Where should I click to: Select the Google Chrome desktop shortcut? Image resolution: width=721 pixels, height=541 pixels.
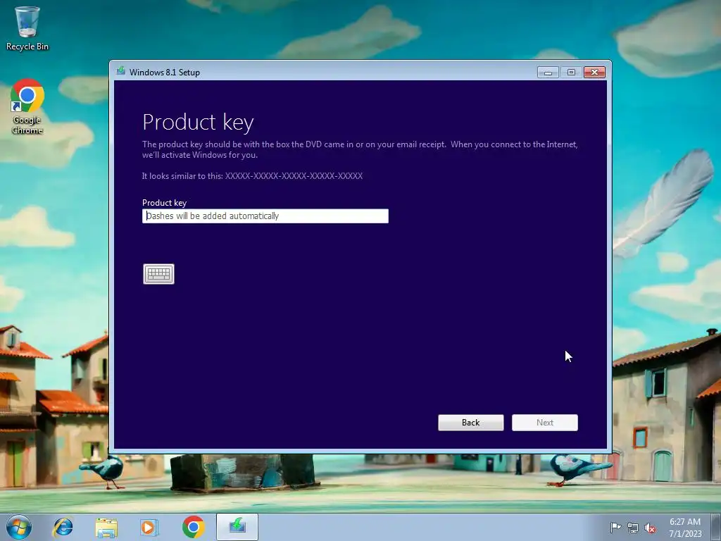(27, 107)
